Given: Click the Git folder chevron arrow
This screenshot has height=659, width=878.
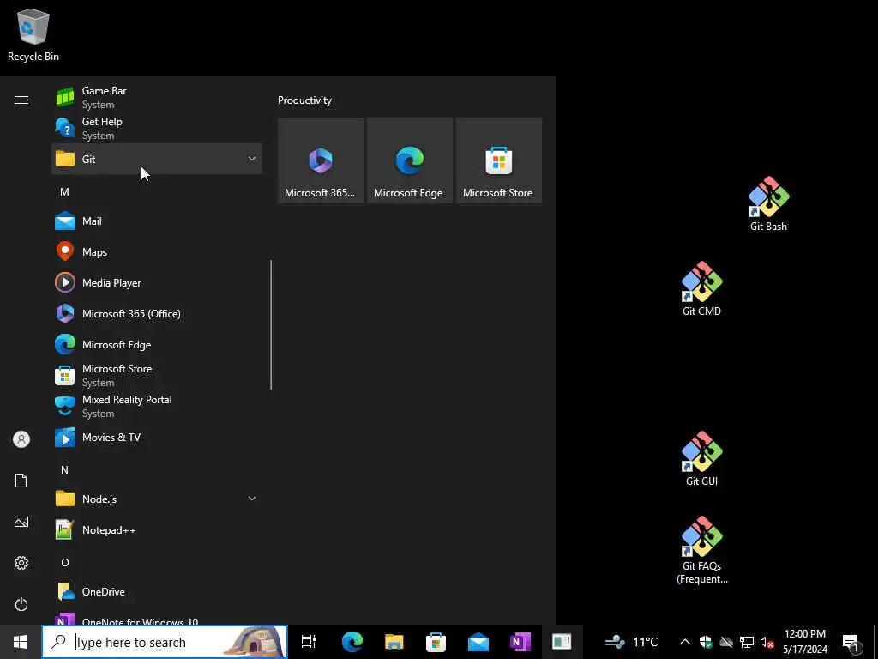Looking at the screenshot, I should 252,159.
